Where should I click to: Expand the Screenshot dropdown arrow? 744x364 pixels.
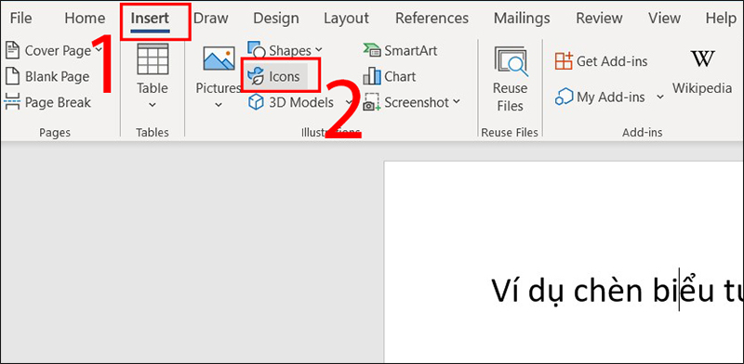457,102
